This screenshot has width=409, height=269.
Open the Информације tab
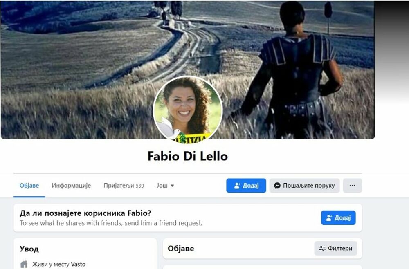coord(71,186)
